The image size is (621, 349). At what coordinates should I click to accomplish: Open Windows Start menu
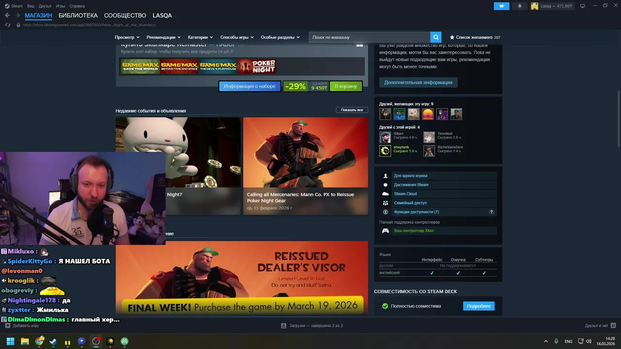(x=10, y=341)
